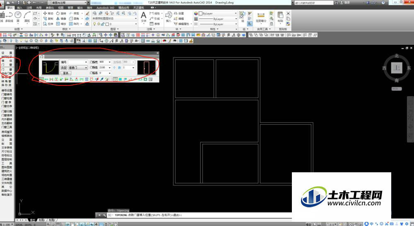Viewport: 414px width, 226px height.
Task: Select the 圆 circle tool
Action: pos(18,17)
